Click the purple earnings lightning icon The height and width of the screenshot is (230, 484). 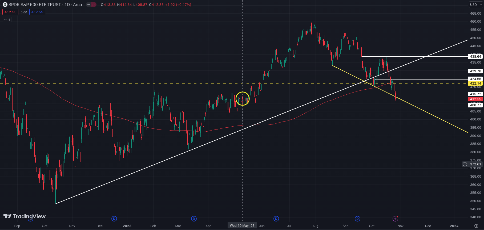395,219
